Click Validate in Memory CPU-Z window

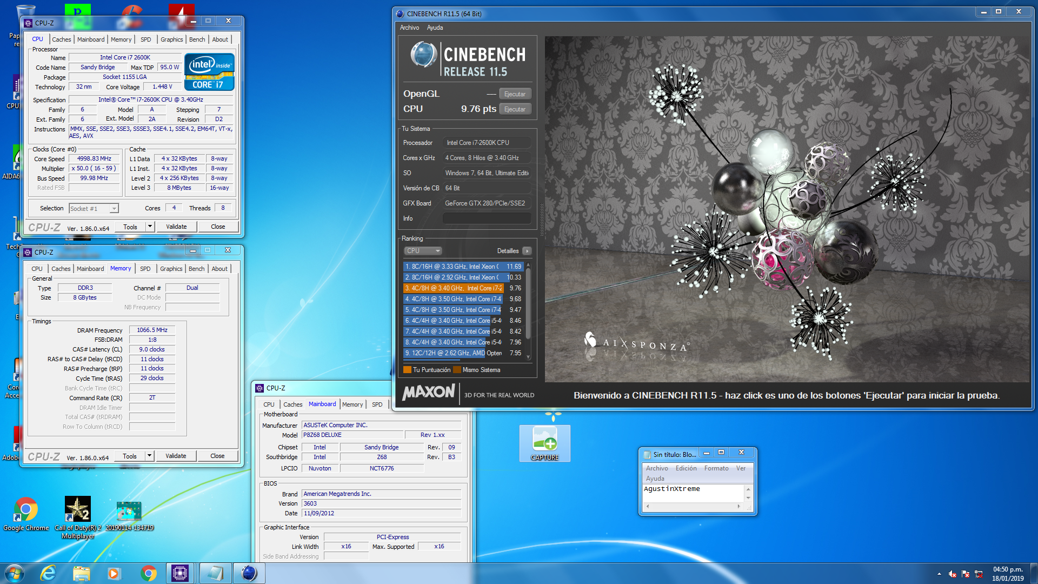(176, 456)
